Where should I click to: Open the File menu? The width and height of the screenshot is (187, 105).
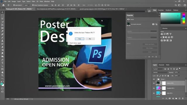click(5, 1)
